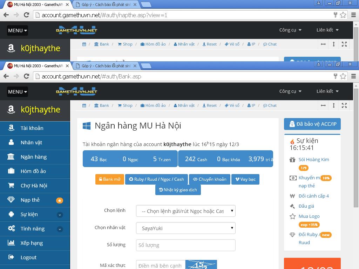359x269 pixels.
Task: Open Chợ Hà Nội in the sidebar
Action: coord(35,186)
